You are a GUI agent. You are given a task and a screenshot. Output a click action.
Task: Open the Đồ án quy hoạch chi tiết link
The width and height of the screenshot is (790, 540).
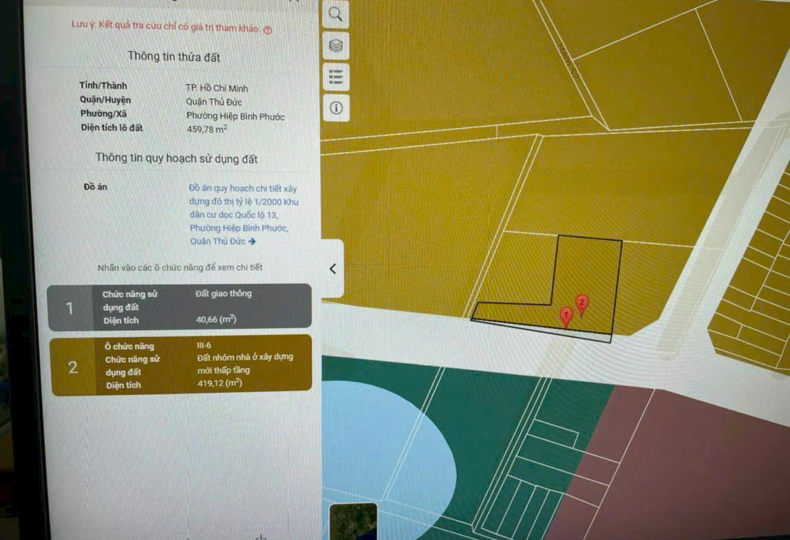[x=242, y=215]
